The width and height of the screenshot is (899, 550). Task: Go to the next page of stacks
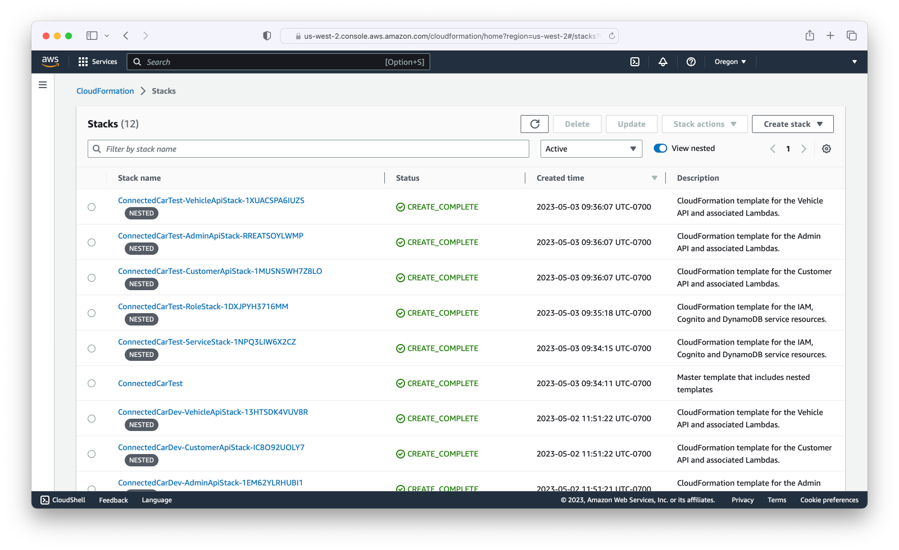[x=803, y=149]
